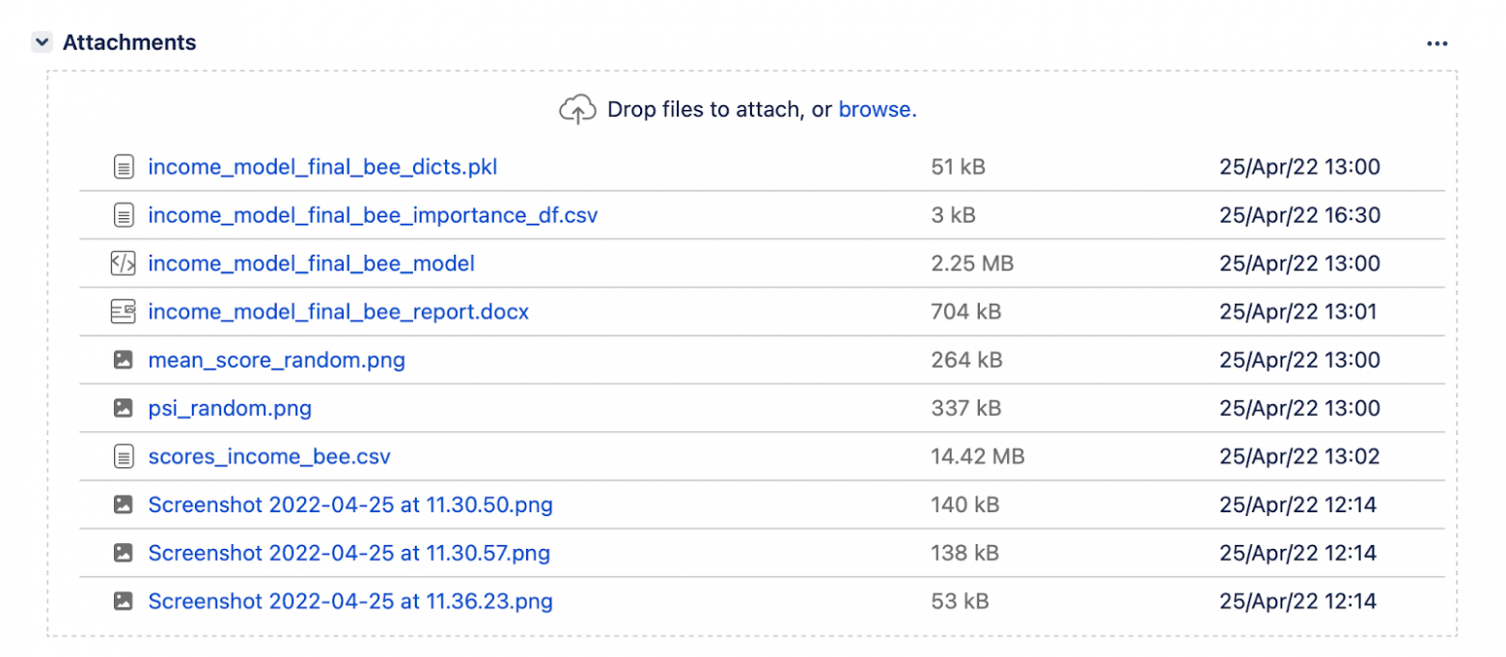Click the file icon beside scores_income_bee.csv
1506x657 pixels.
point(123,456)
